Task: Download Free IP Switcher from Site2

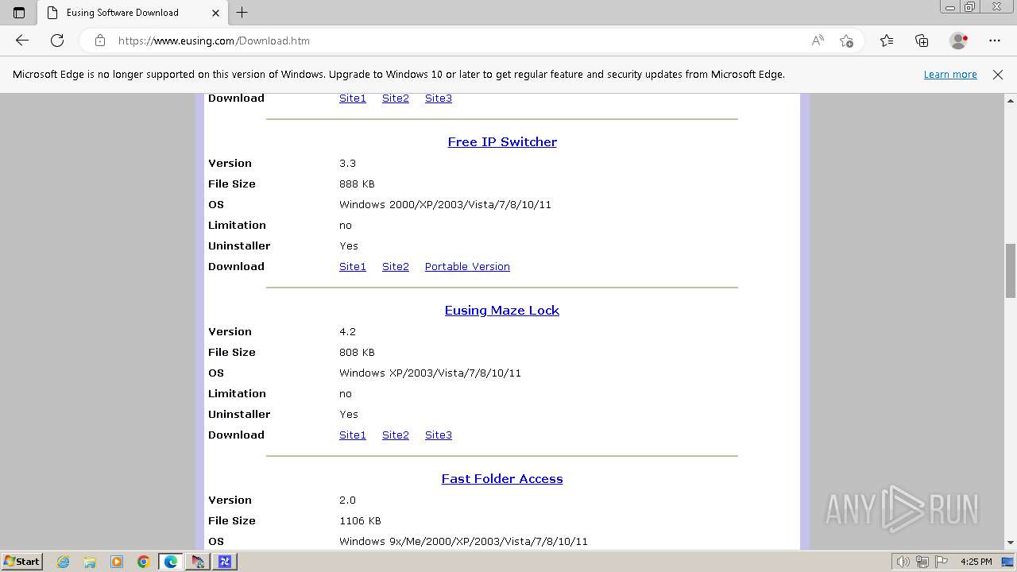Action: 396,266
